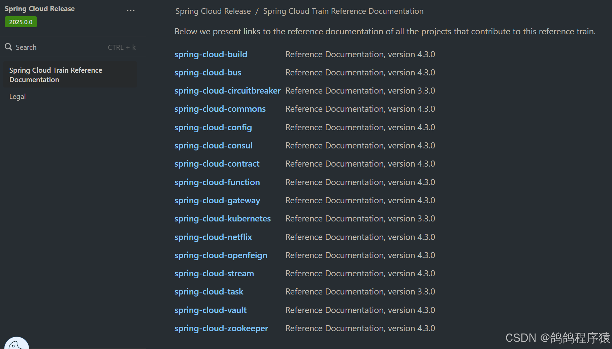The height and width of the screenshot is (349, 612).
Task: Click the intro paragraph starting 'Below we present'
Action: click(x=385, y=31)
